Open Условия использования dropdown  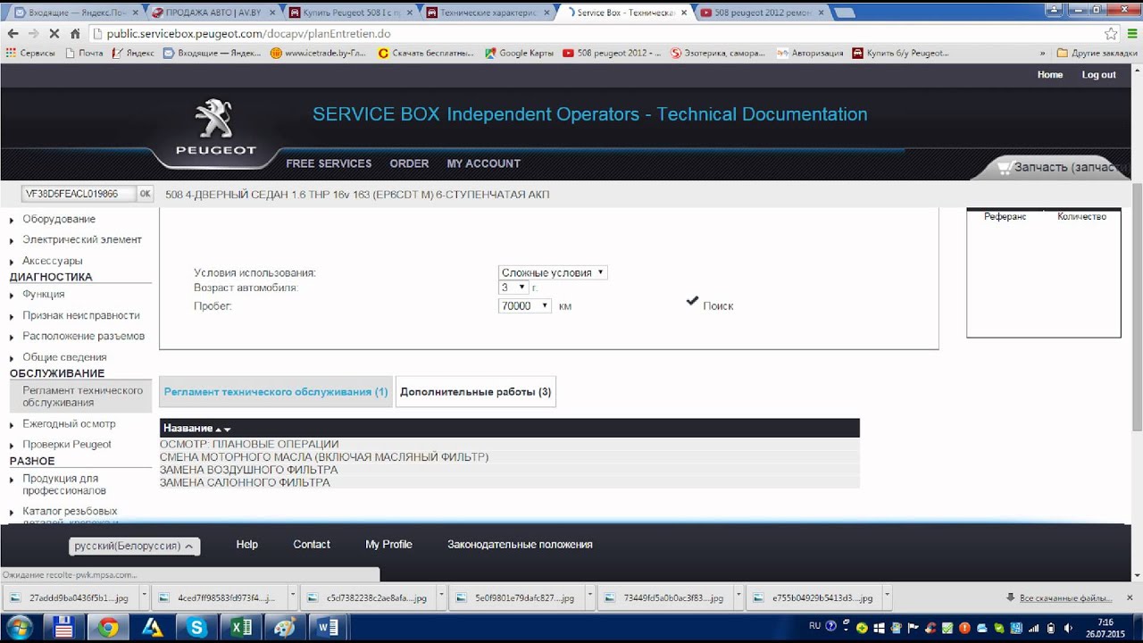(553, 272)
